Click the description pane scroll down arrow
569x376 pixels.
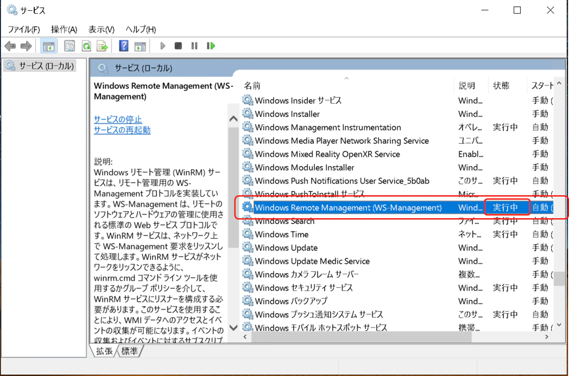coord(233,327)
